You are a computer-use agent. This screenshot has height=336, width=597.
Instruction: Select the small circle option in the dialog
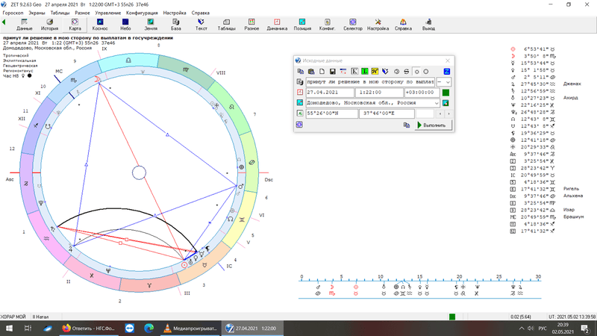416,72
